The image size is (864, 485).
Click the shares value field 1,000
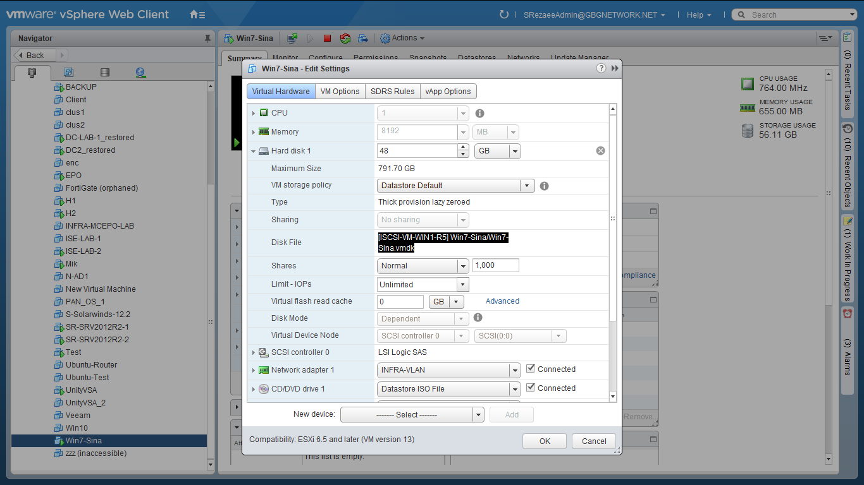[x=496, y=266]
